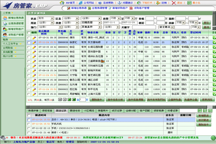Screen dimensions: 216x144
Task: Tick checkbox of the 手机关机 follow-up record
Action: tap(29, 123)
